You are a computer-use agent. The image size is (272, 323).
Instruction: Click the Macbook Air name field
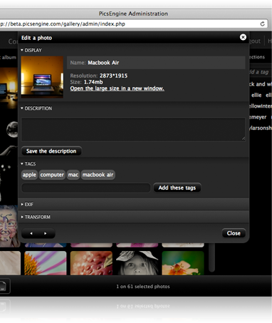[x=156, y=63]
